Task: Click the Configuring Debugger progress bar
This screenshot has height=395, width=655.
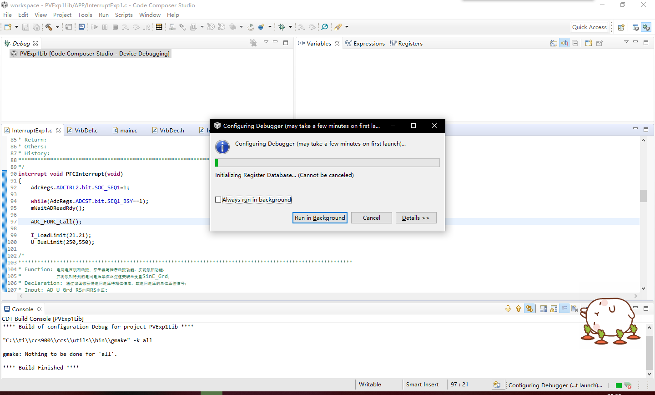Action: 327,162
